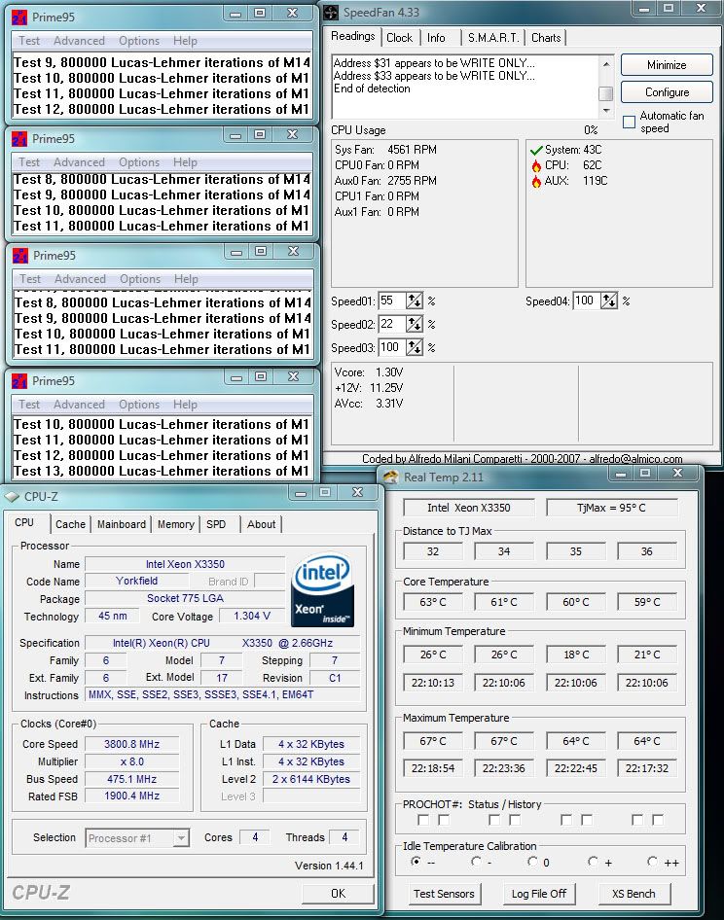Click the Bus Speed value 475.1 MHz
This screenshot has height=920, width=724.
tap(131, 779)
